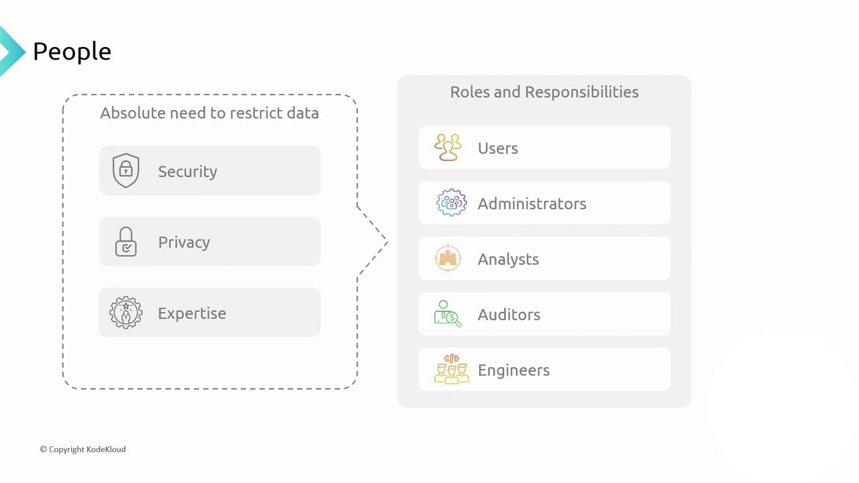Click the Absolute need to restrict data heading
This screenshot has width=859, height=483.
click(x=209, y=113)
